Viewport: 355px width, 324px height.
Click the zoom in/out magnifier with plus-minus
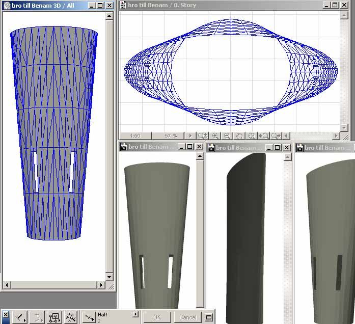[x=202, y=136]
